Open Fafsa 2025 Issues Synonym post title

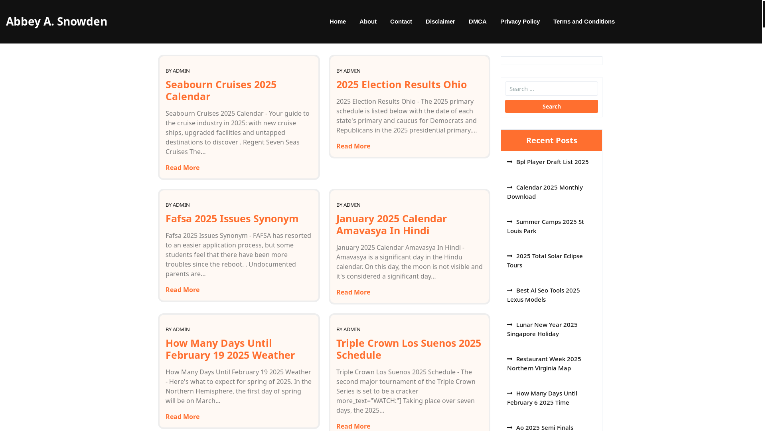[232, 218]
